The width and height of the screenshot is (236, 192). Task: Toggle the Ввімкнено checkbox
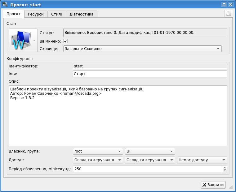pos(65,41)
